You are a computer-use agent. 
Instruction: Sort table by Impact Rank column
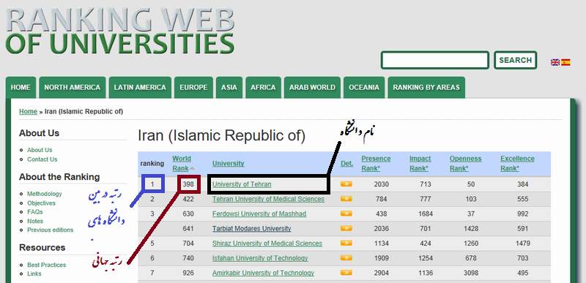tap(420, 163)
